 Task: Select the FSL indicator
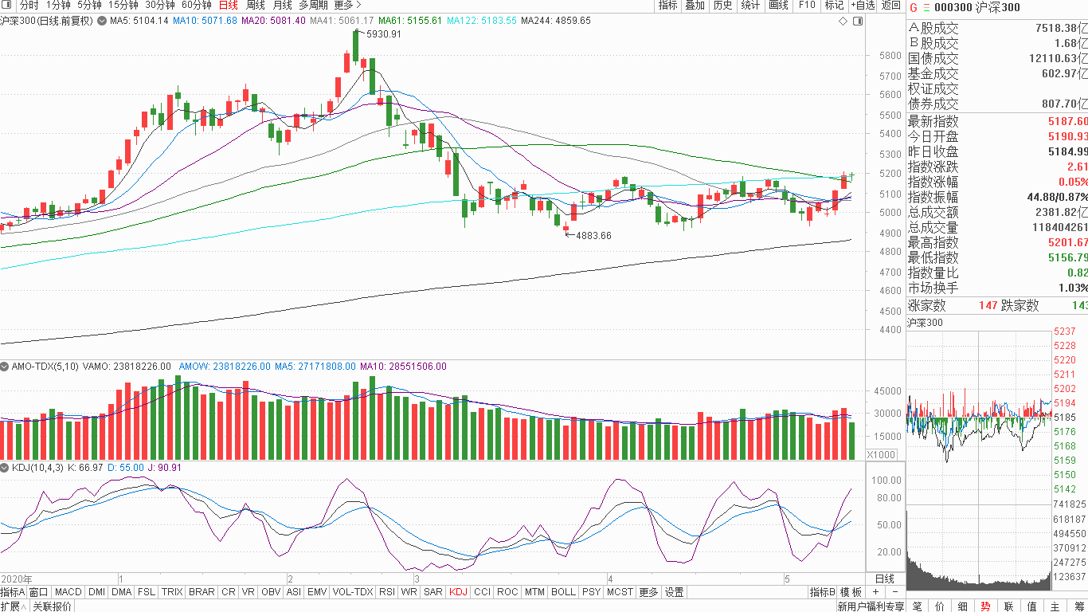[x=147, y=592]
